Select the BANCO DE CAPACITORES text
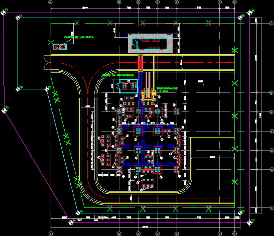The width and height of the screenshot is (274, 236). click(x=118, y=75)
